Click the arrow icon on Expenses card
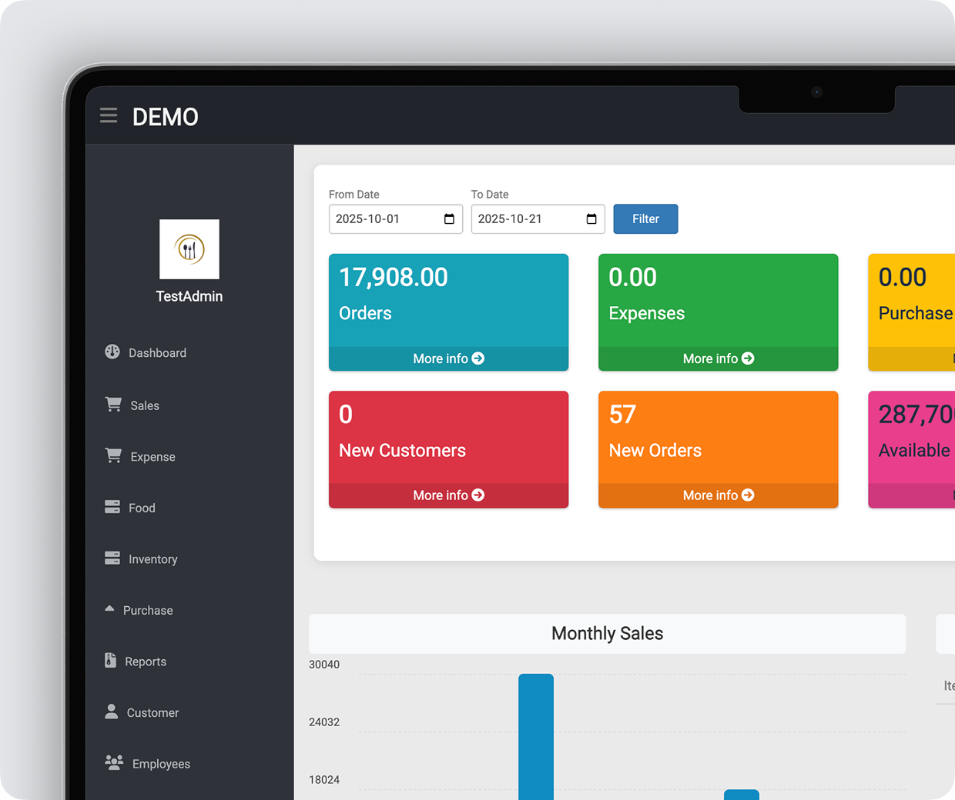The height and width of the screenshot is (800, 955). pyautogui.click(x=748, y=358)
